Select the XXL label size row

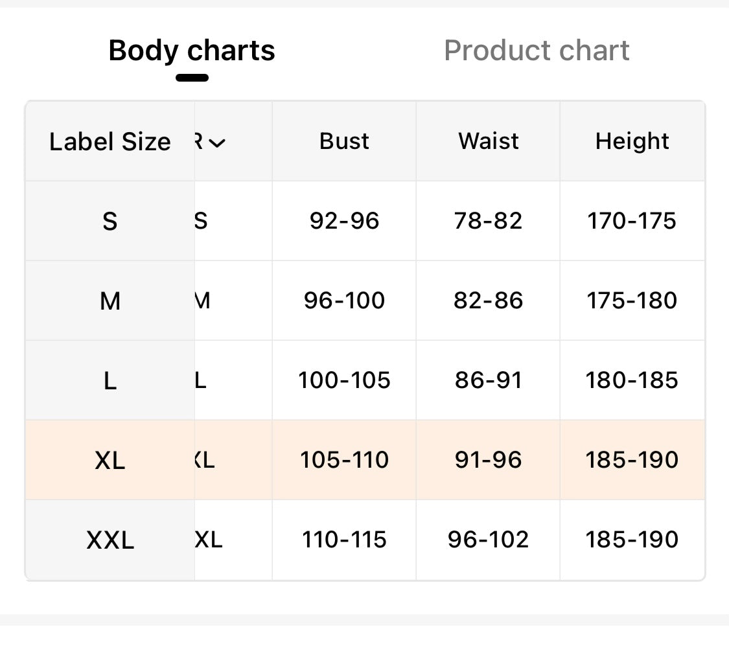(x=110, y=540)
